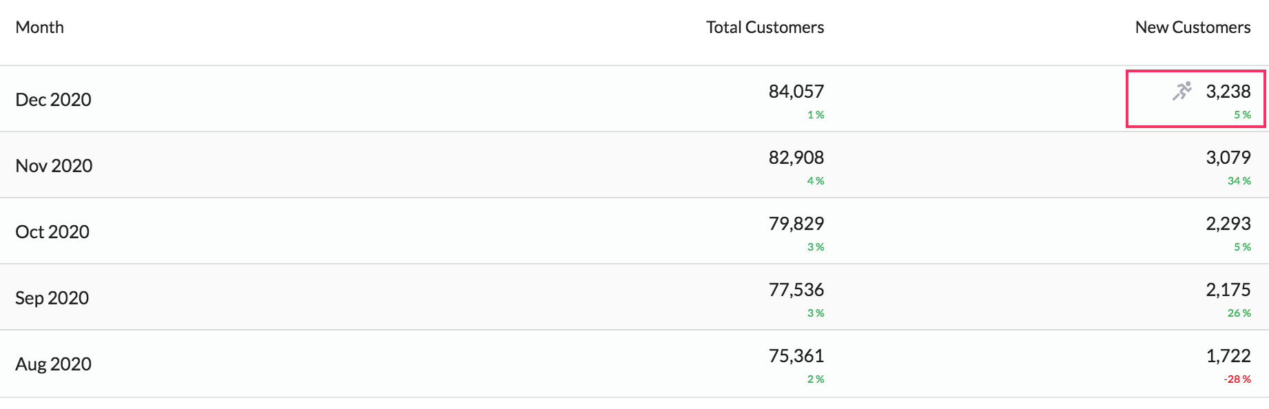Open the Oct 2020 row label

coord(52,232)
